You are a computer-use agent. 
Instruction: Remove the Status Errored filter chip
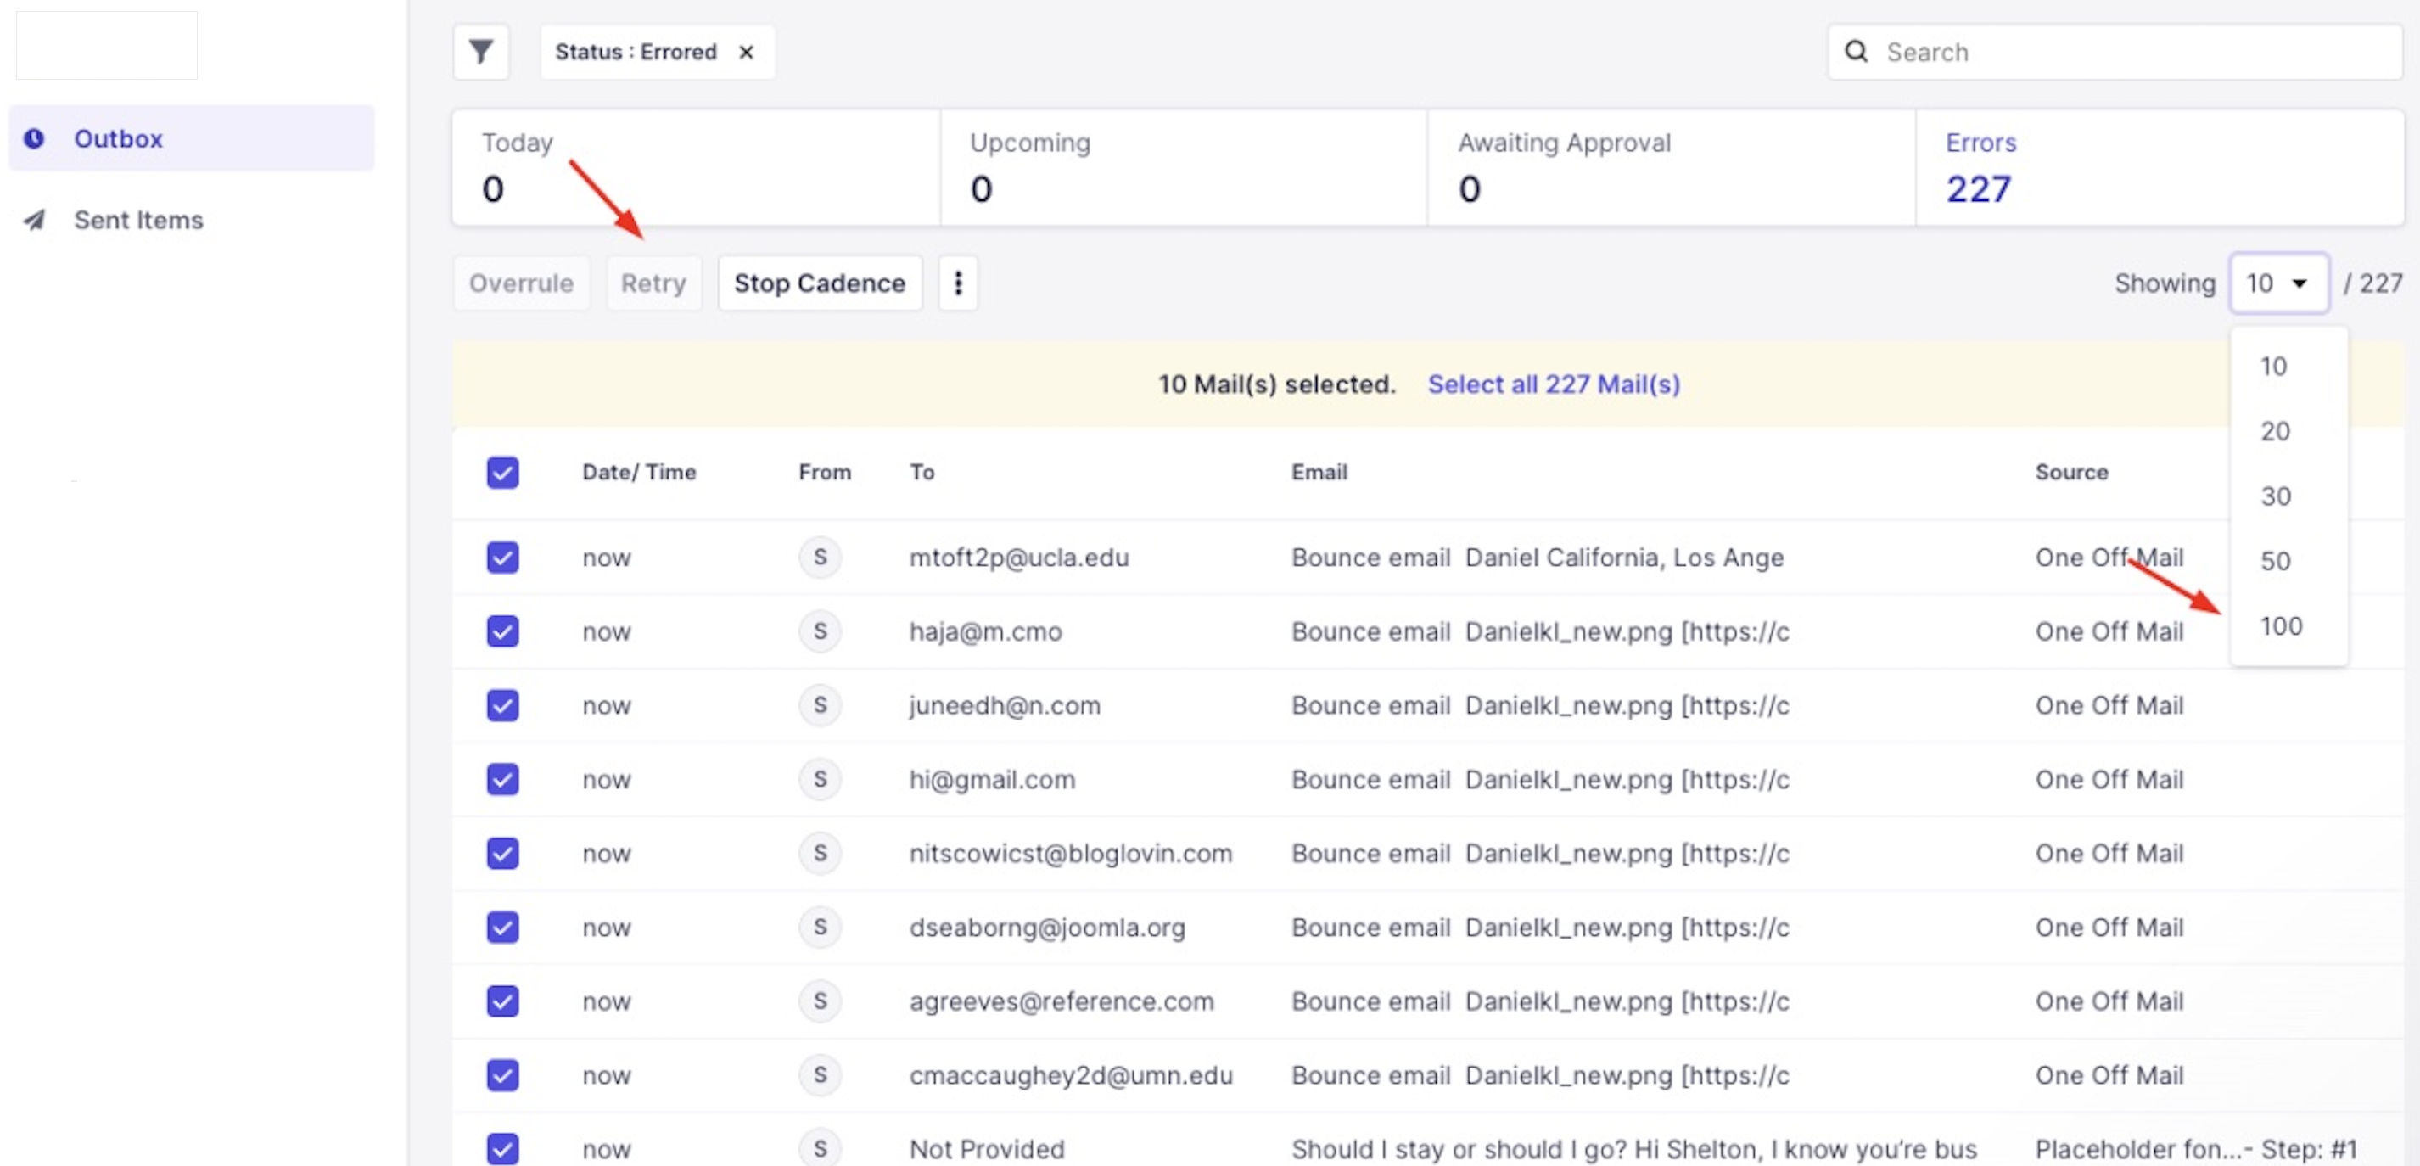click(746, 53)
